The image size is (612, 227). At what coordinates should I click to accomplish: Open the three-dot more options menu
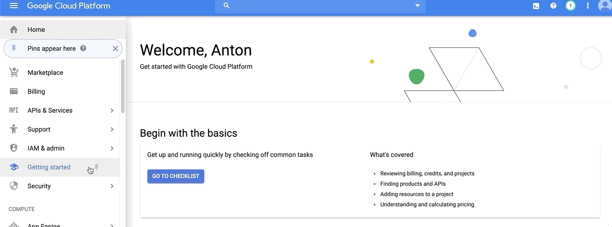click(x=588, y=6)
